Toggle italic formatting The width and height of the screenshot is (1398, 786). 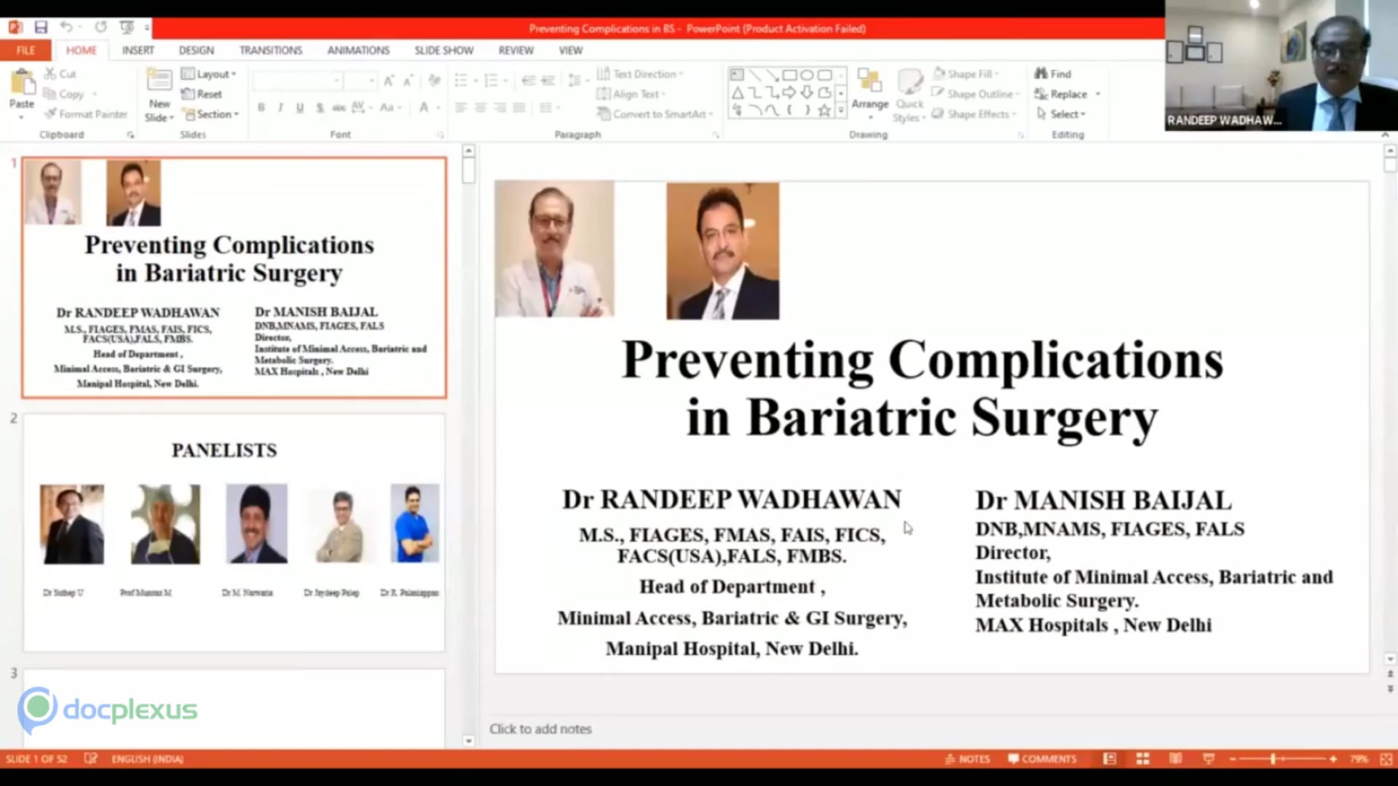click(280, 108)
